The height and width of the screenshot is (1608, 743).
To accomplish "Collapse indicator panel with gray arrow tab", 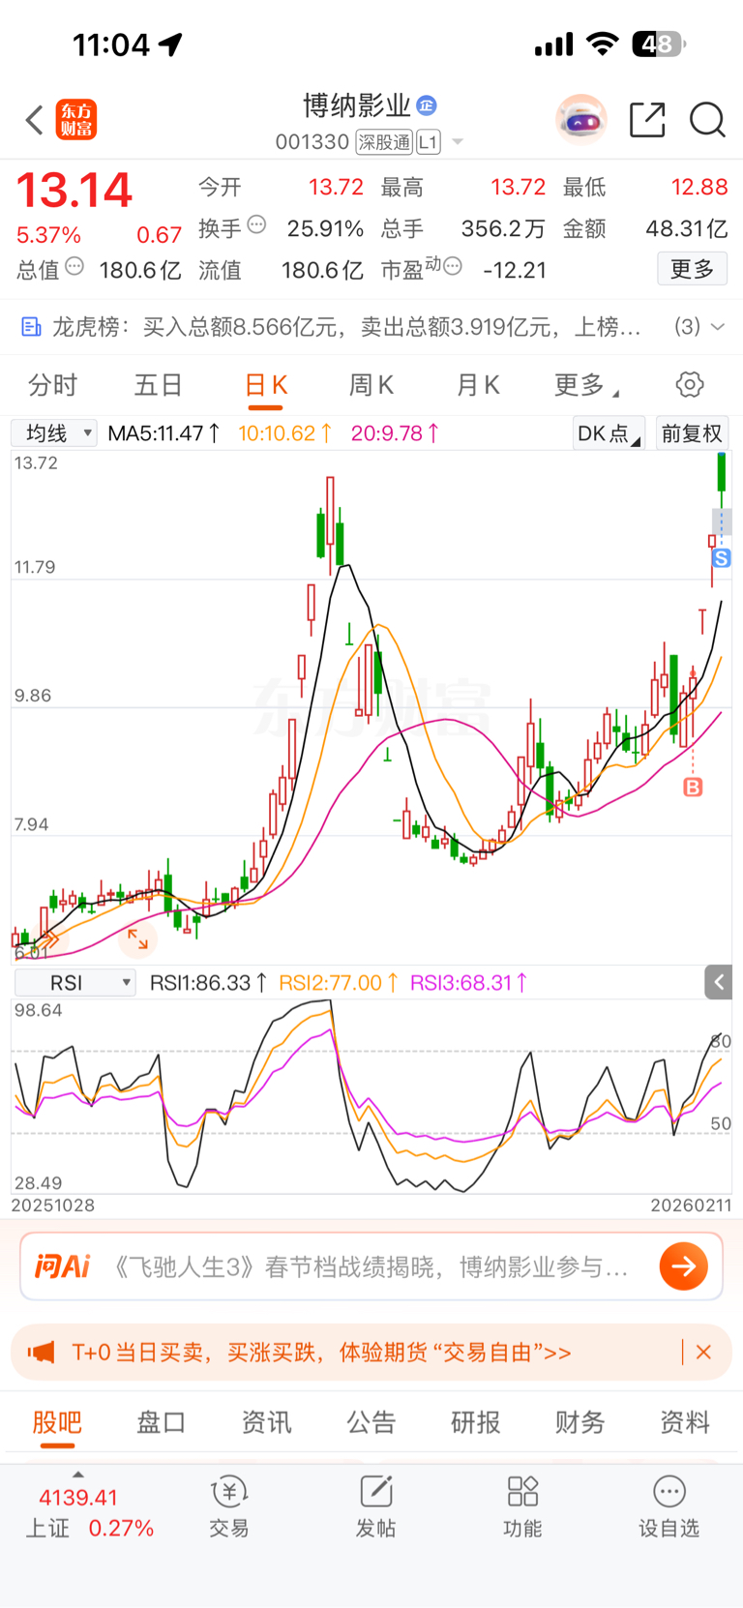I will 718,982.
